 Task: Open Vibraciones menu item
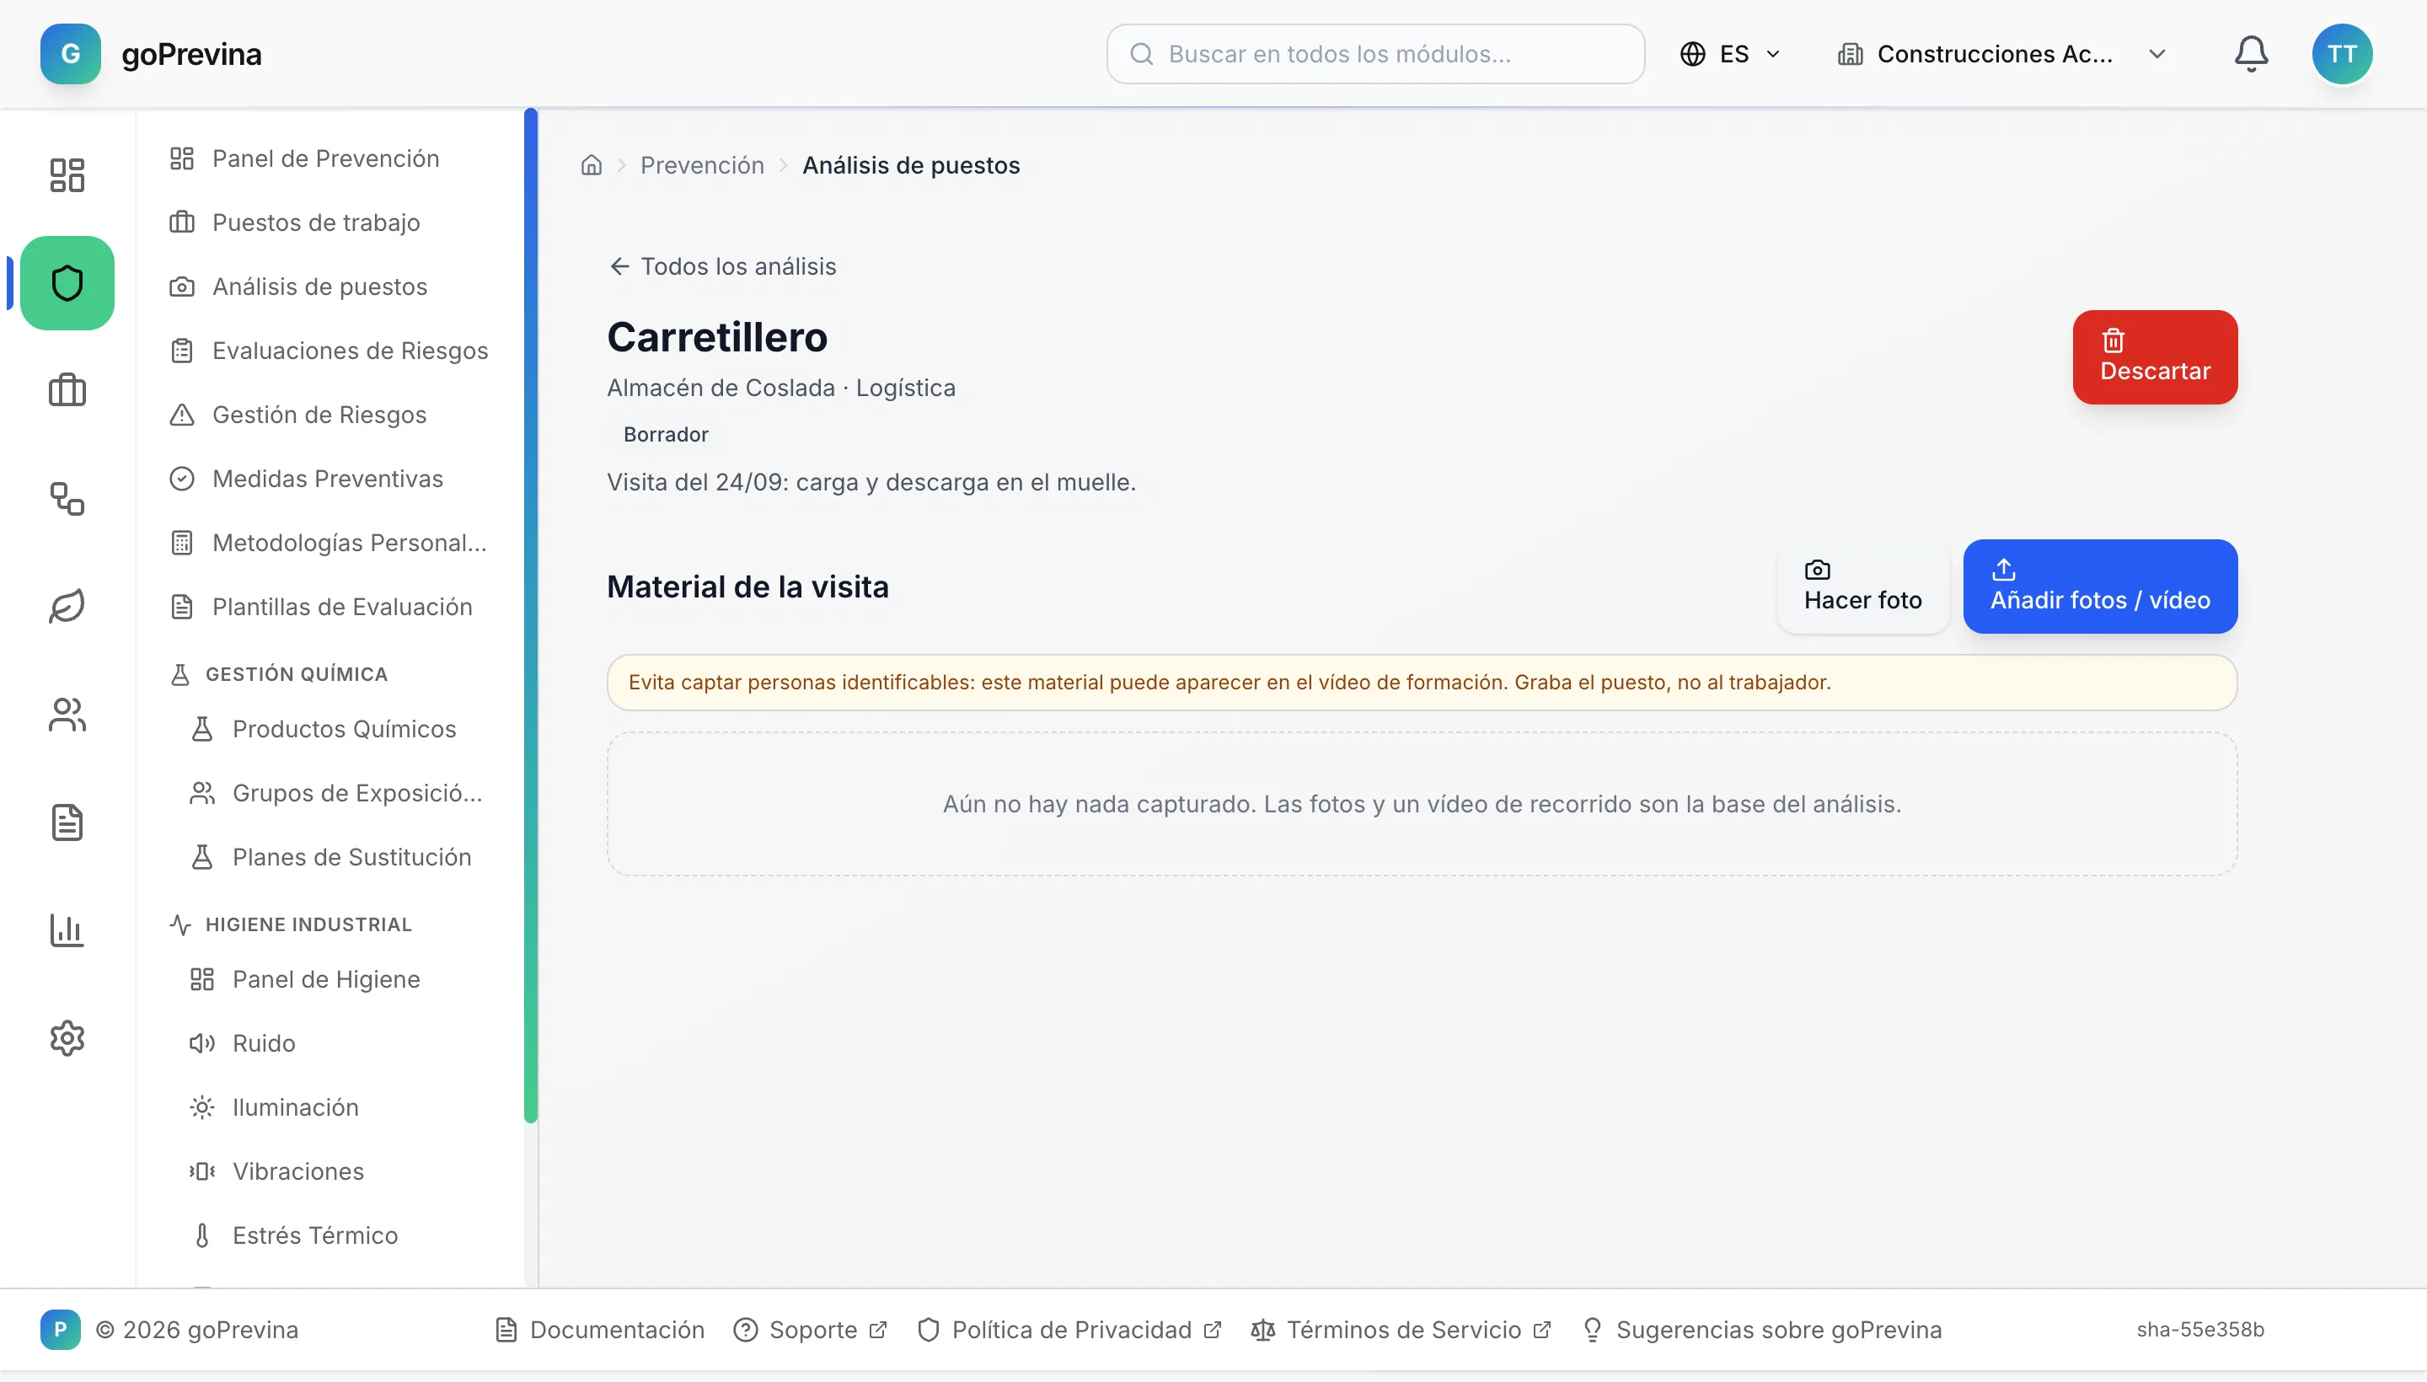[x=340, y=1171]
